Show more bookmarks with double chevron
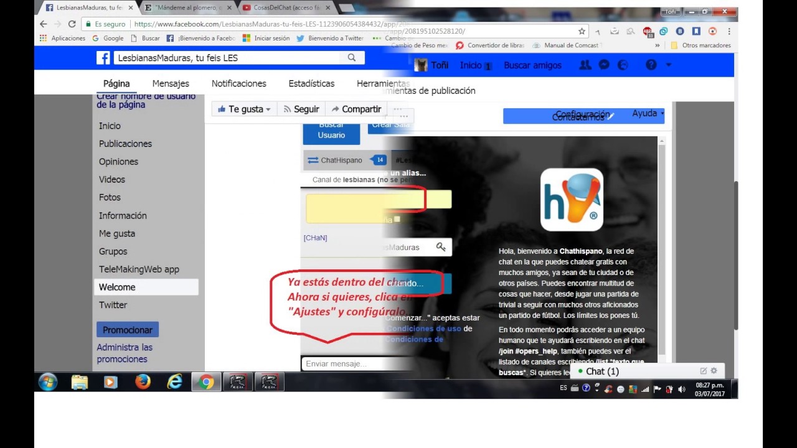The width and height of the screenshot is (797, 448). click(658, 45)
